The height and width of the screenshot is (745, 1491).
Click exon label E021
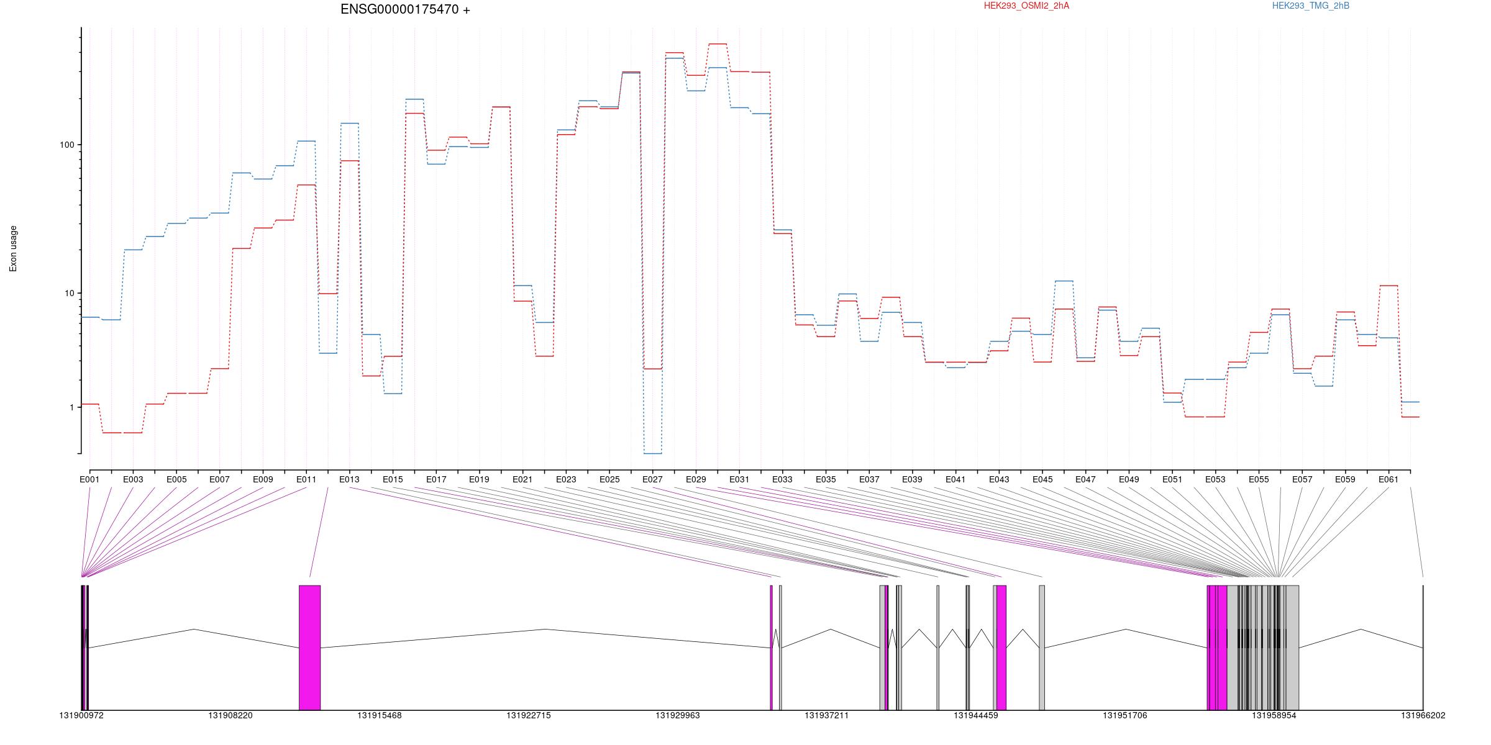tap(522, 479)
